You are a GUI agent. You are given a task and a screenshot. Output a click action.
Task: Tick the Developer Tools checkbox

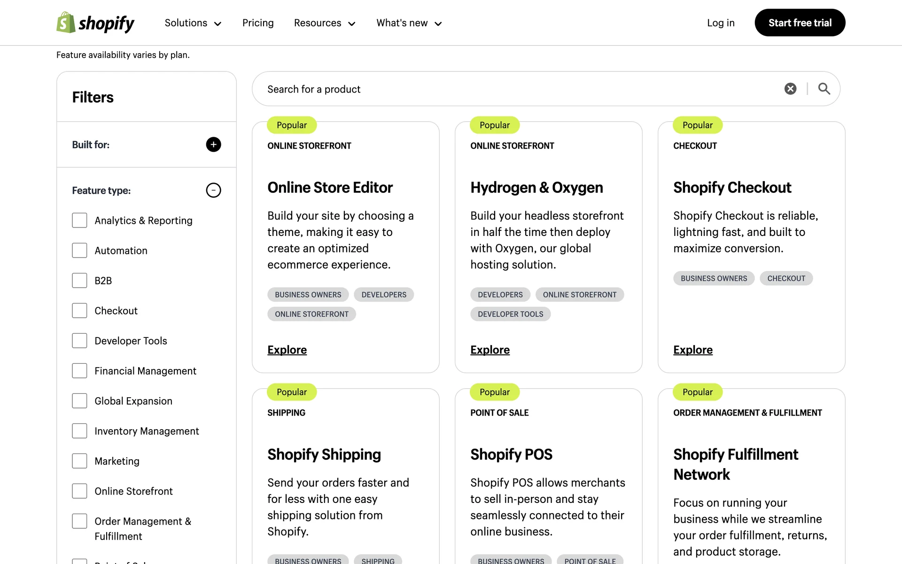(79, 341)
